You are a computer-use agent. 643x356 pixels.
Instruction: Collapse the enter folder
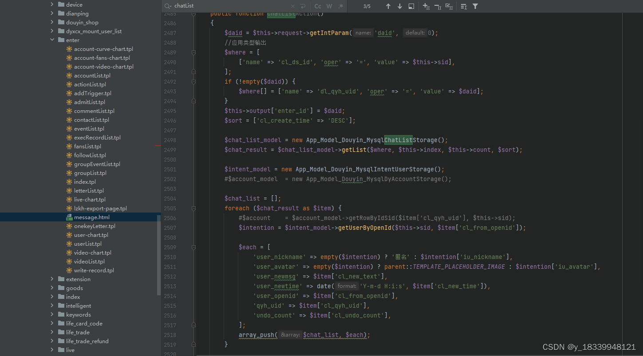click(x=52, y=40)
